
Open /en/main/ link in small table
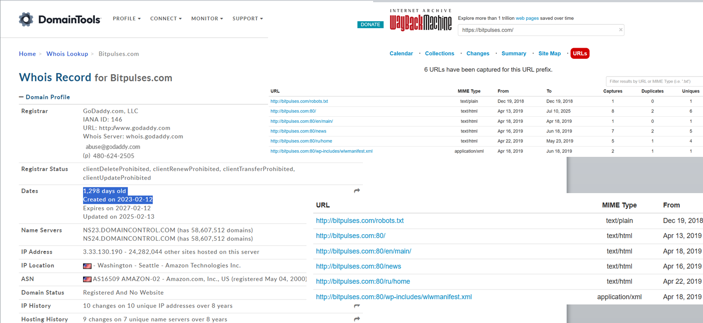coord(302,121)
